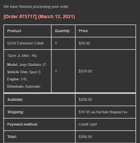Viewport: 140px width, 143px height.
Task: Select the Product column header
Action: [x=14, y=31]
